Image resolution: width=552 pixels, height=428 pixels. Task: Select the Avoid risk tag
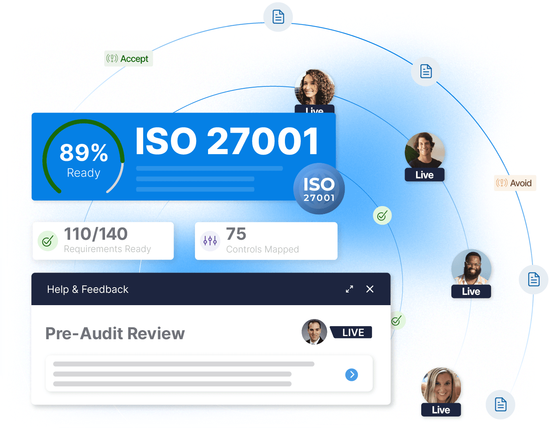coord(515,183)
